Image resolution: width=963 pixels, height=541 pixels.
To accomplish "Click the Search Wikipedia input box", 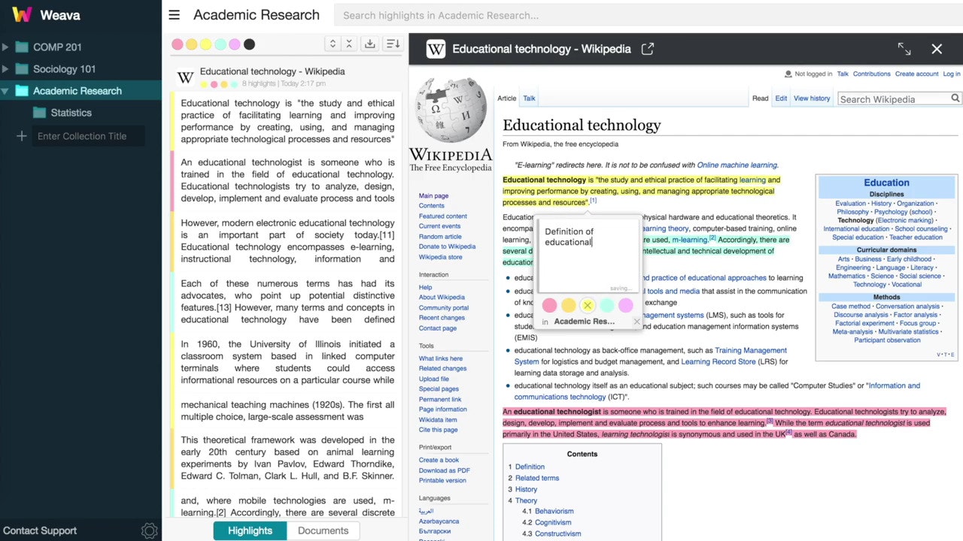I will click(x=894, y=98).
